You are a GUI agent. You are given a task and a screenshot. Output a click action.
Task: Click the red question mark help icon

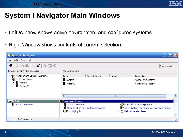click(122, 111)
